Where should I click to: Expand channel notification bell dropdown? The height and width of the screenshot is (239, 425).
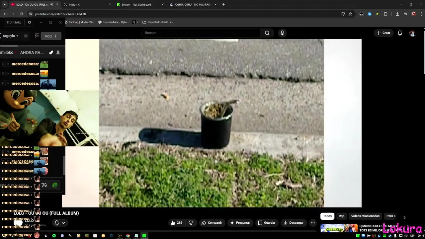[60, 223]
